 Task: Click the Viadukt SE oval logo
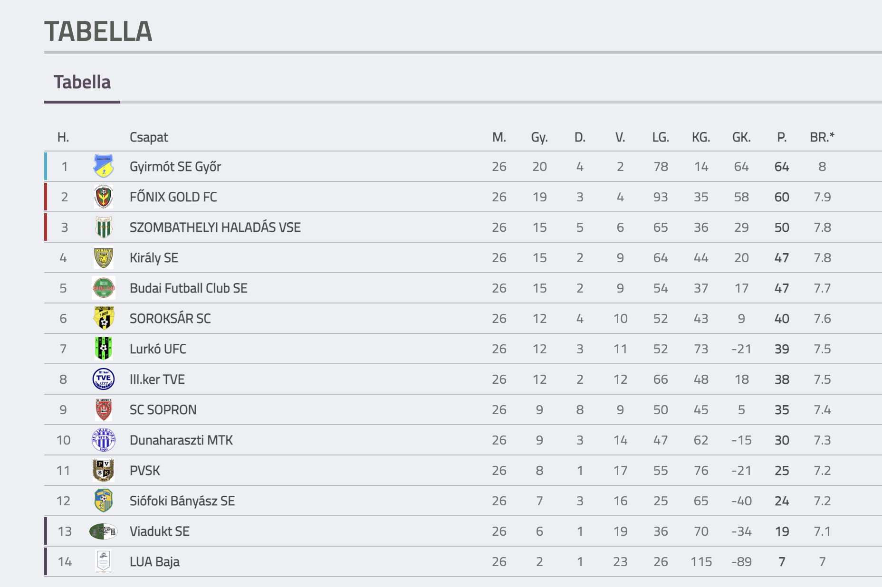coord(104,531)
